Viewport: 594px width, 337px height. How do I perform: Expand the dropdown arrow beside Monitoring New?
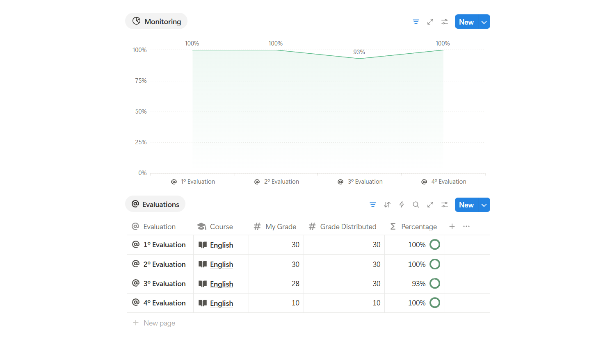tap(484, 22)
